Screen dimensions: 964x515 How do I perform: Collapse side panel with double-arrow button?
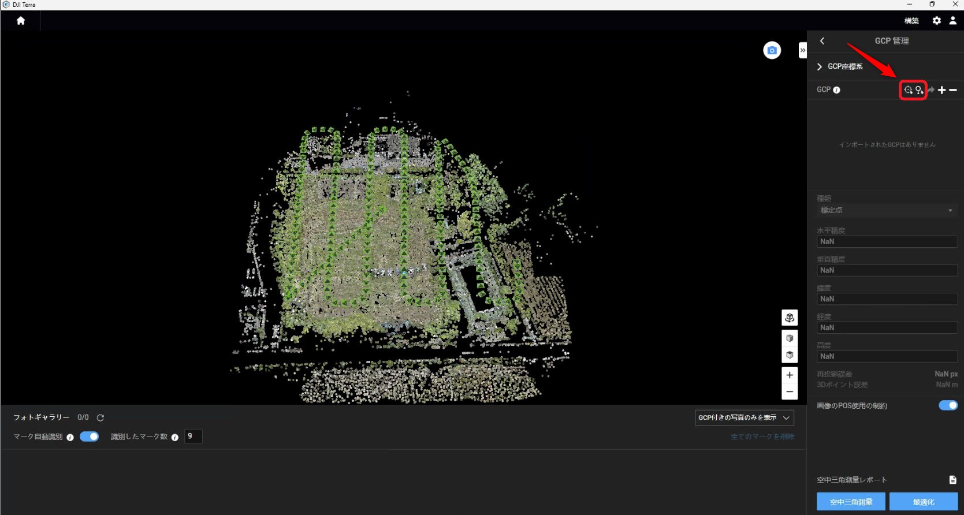point(802,50)
